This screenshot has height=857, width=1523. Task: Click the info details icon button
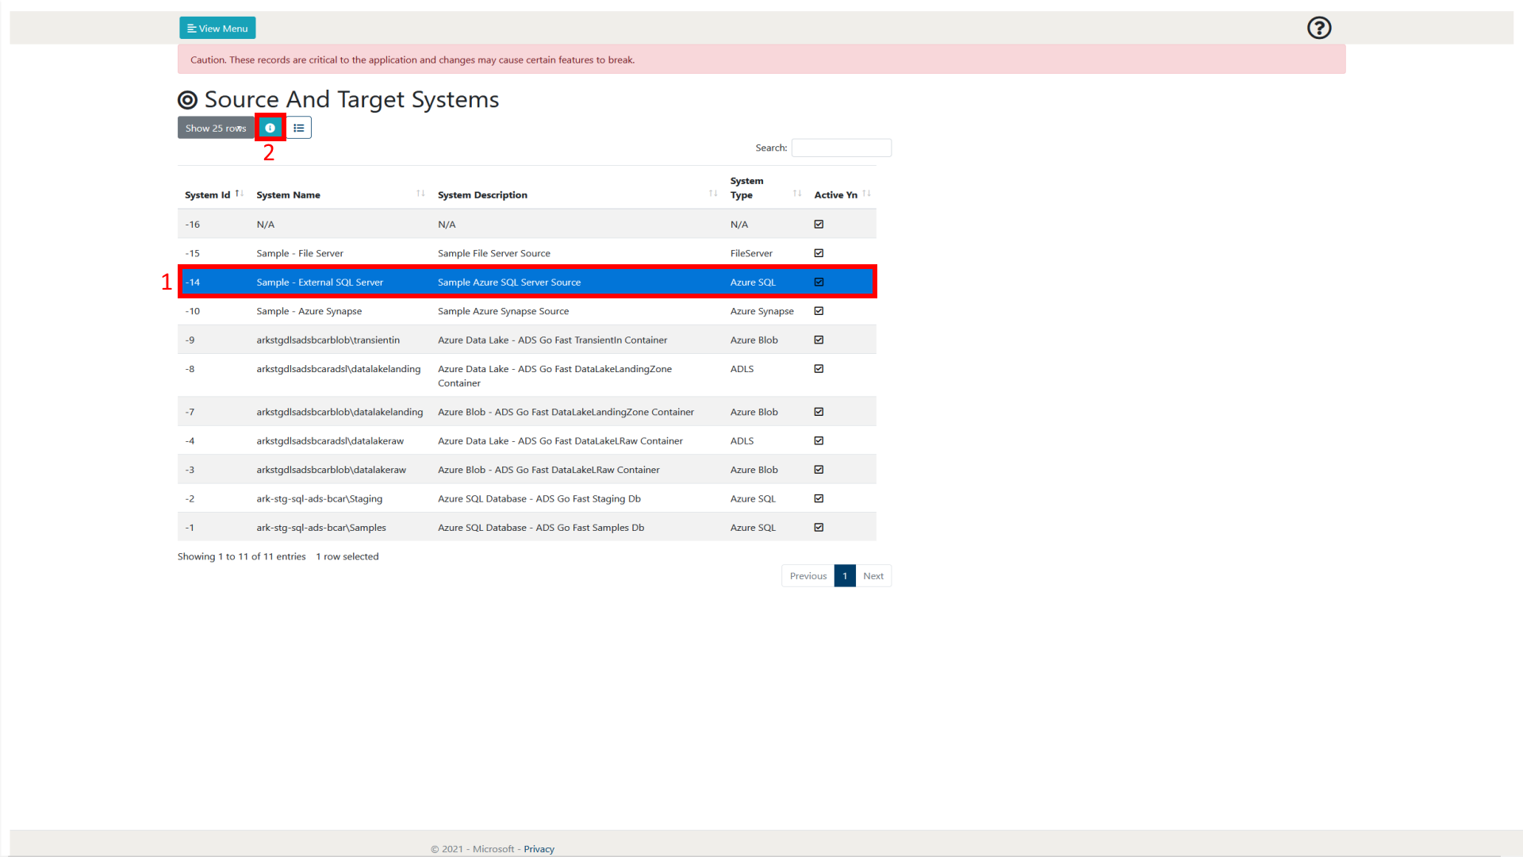tap(270, 128)
